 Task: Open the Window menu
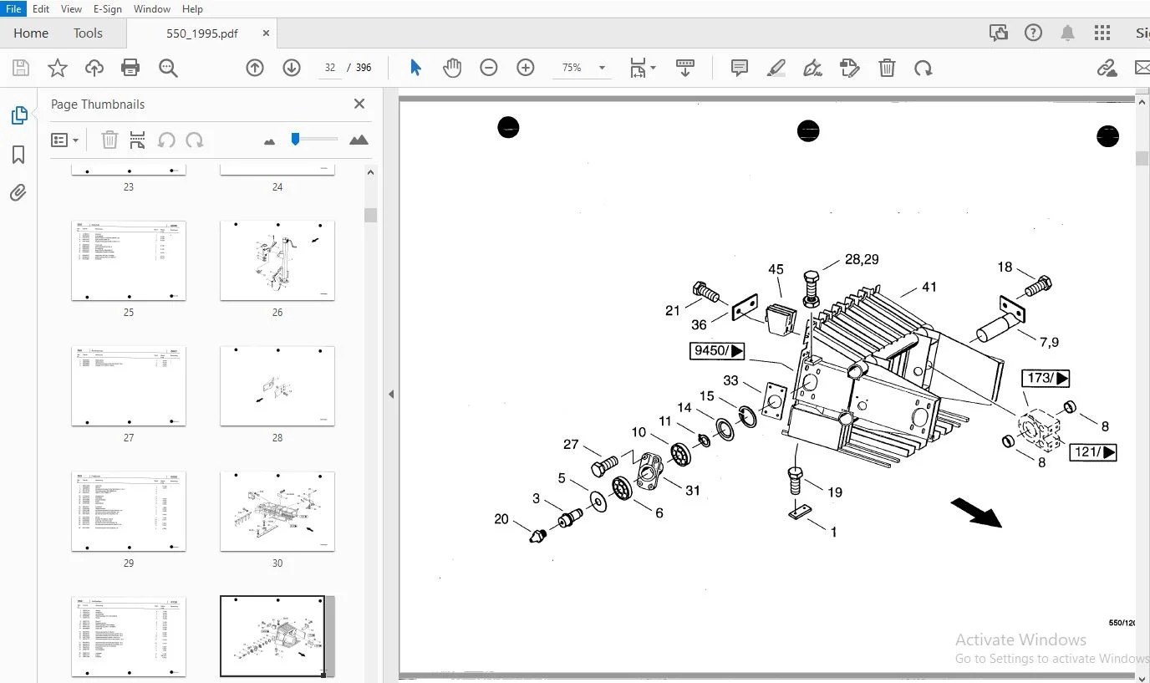click(x=152, y=8)
